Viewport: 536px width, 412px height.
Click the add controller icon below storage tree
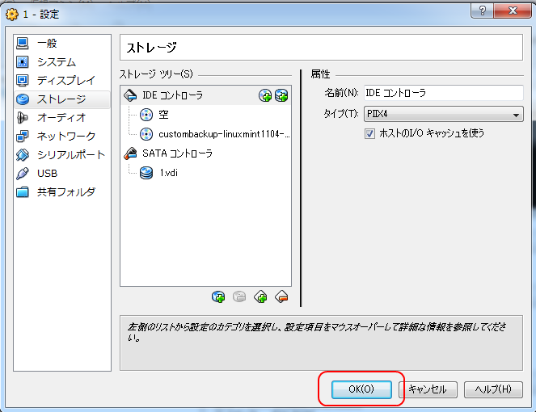pos(260,296)
